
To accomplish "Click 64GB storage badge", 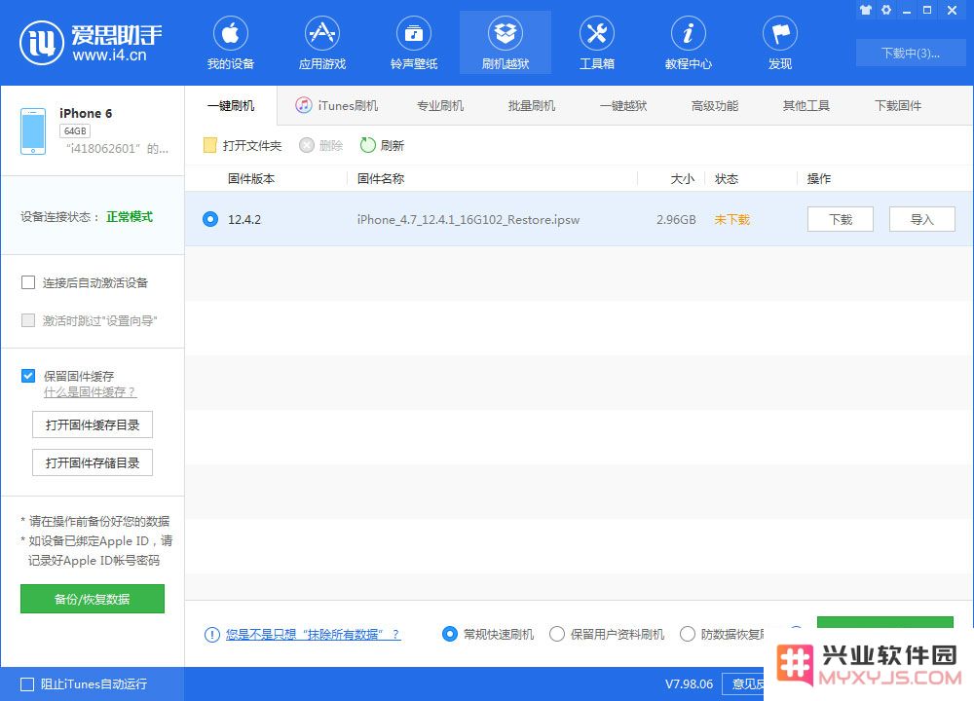I will 75,131.
